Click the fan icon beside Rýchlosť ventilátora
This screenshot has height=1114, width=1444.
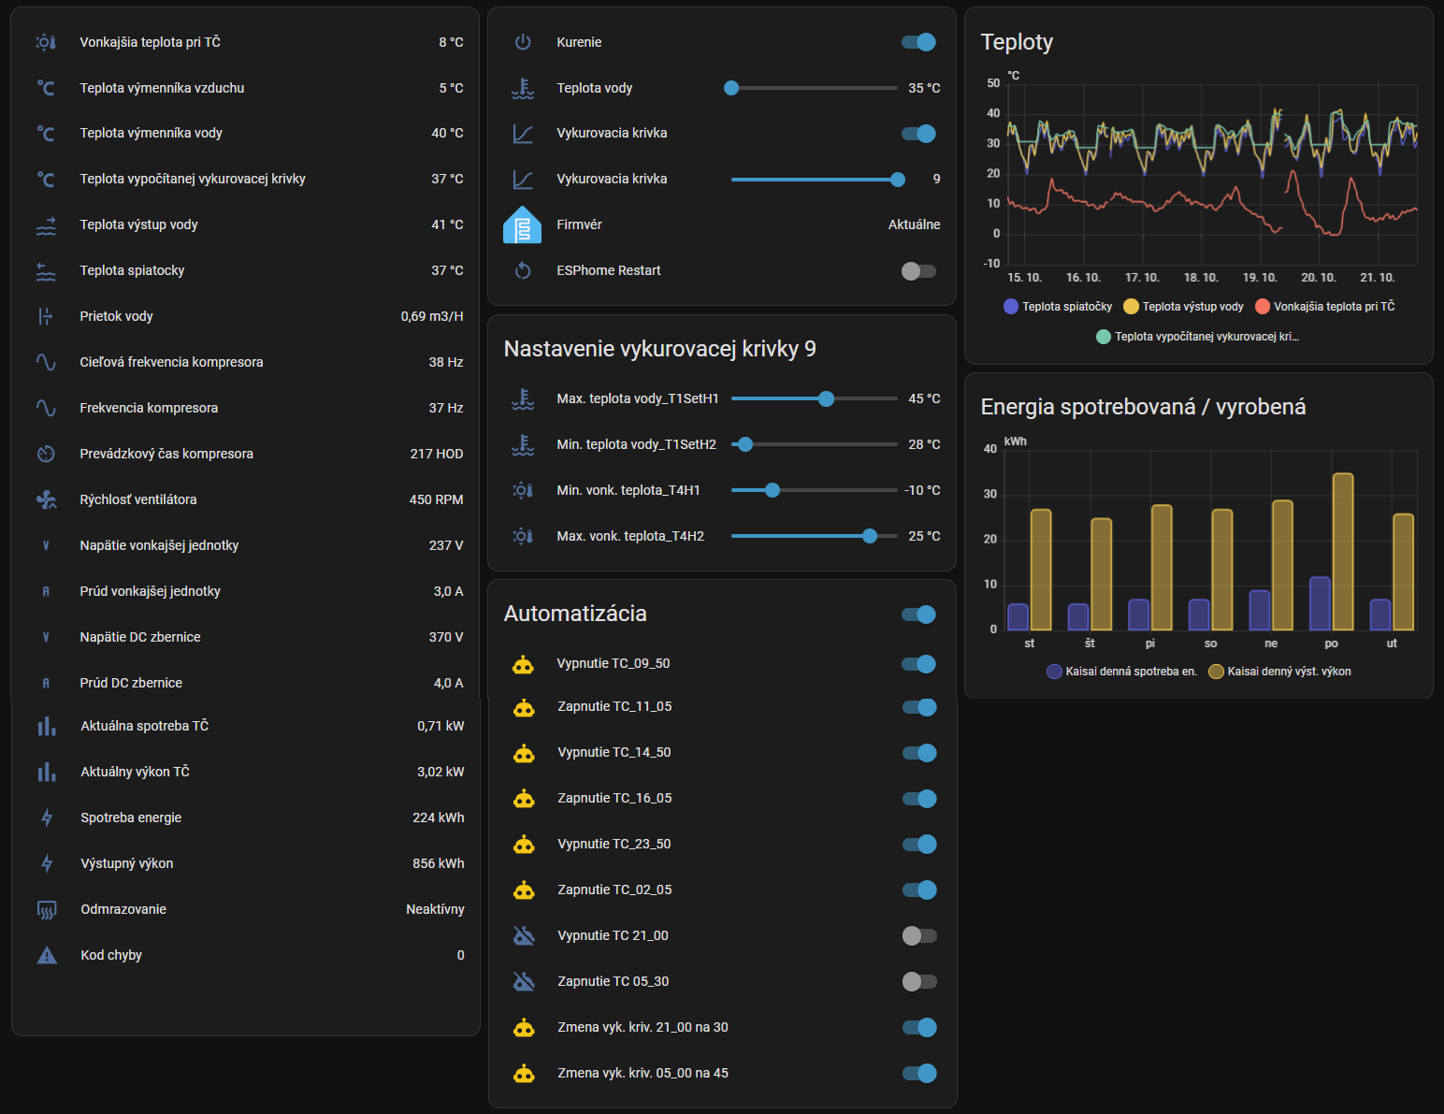click(x=46, y=499)
